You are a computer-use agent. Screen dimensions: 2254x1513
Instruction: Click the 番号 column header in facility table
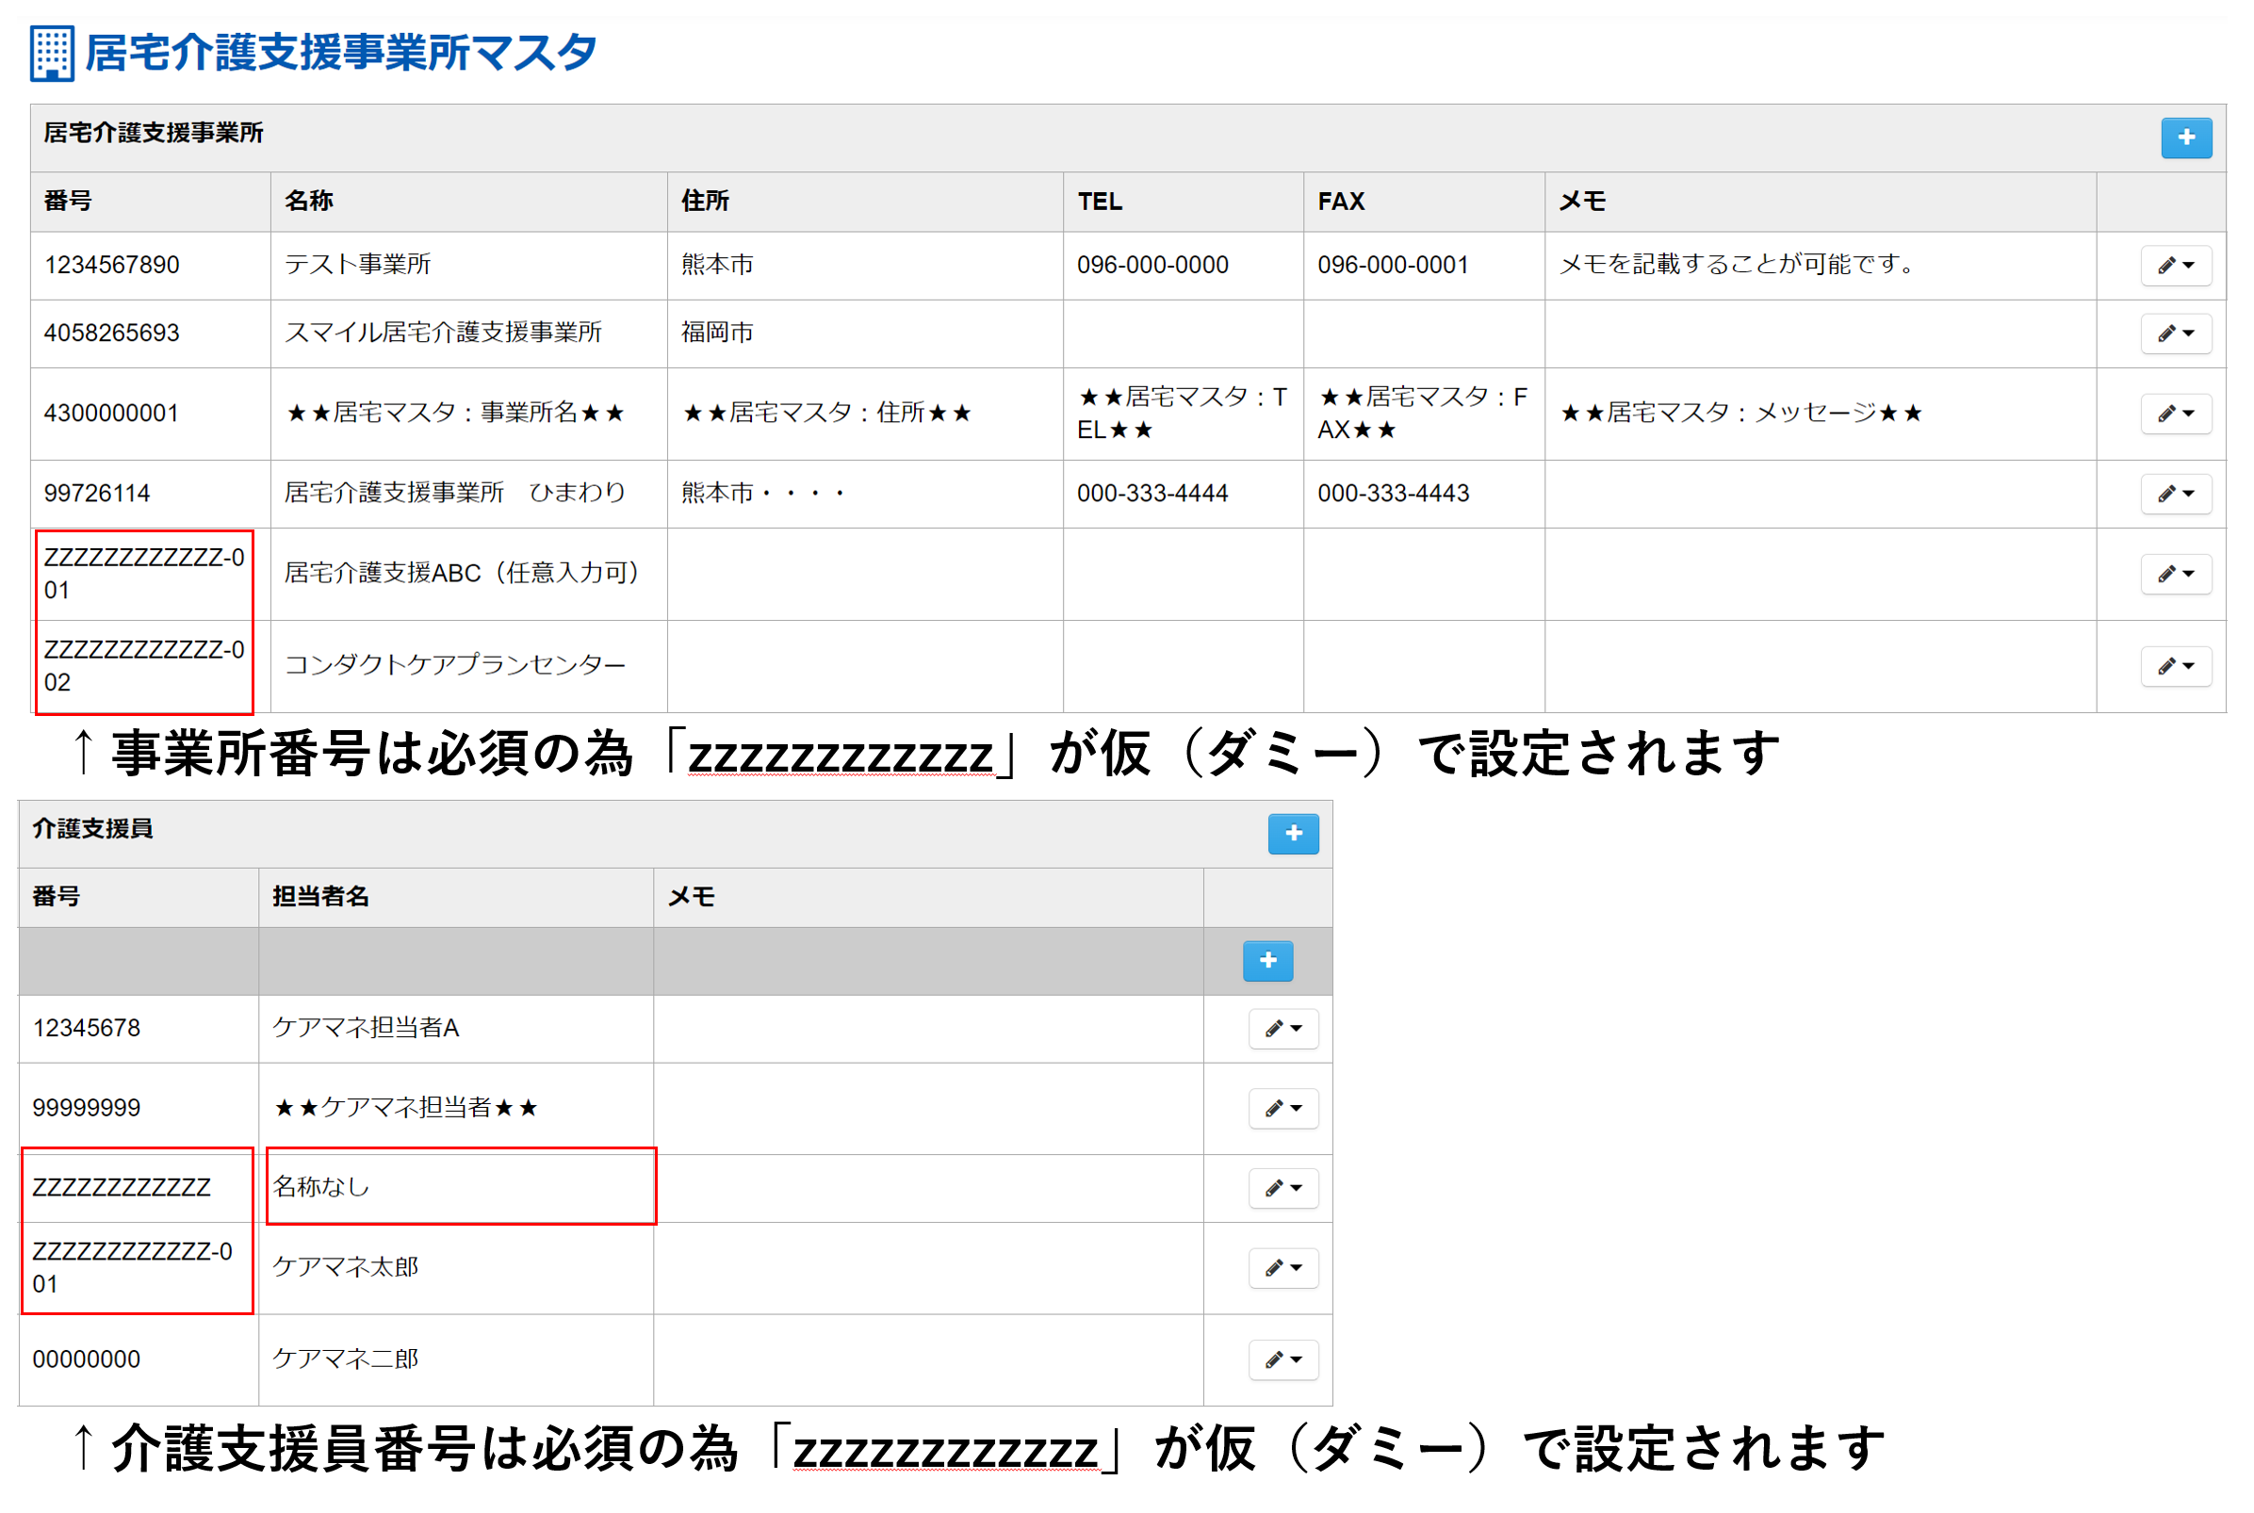coord(68,201)
